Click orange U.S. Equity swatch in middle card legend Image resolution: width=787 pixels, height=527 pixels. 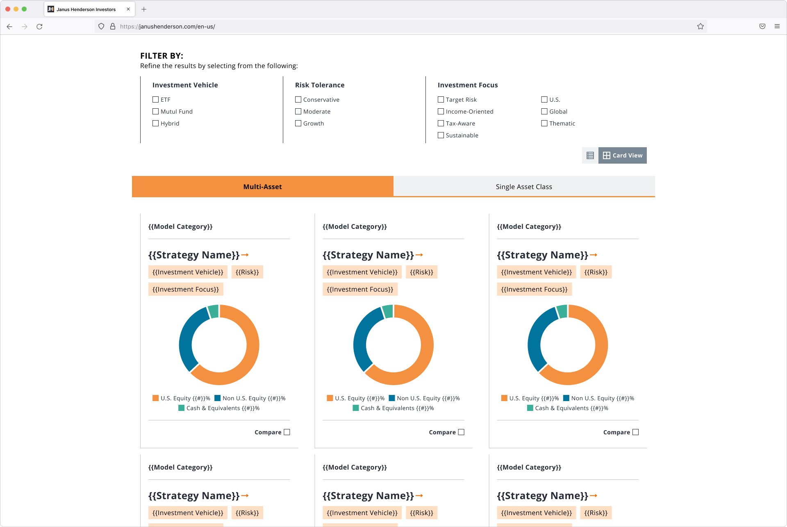(330, 398)
